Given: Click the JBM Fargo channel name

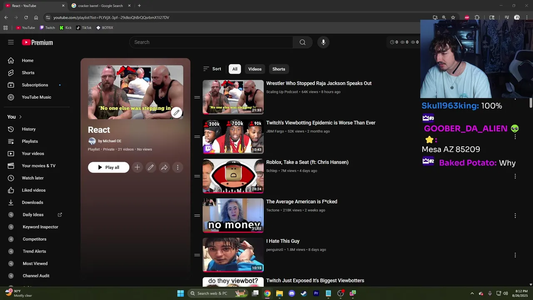Looking at the screenshot, I should click(x=275, y=131).
